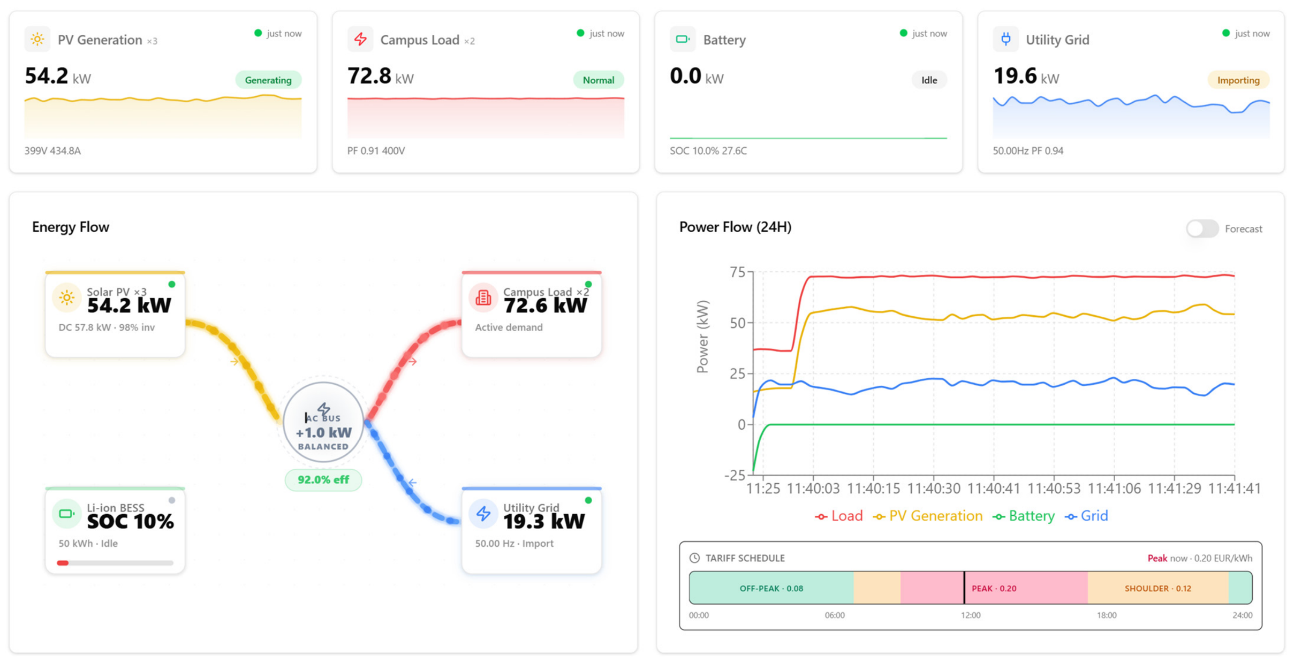The height and width of the screenshot is (664, 1294).
Task: Enable the Forecast toggle switch
Action: (1202, 228)
